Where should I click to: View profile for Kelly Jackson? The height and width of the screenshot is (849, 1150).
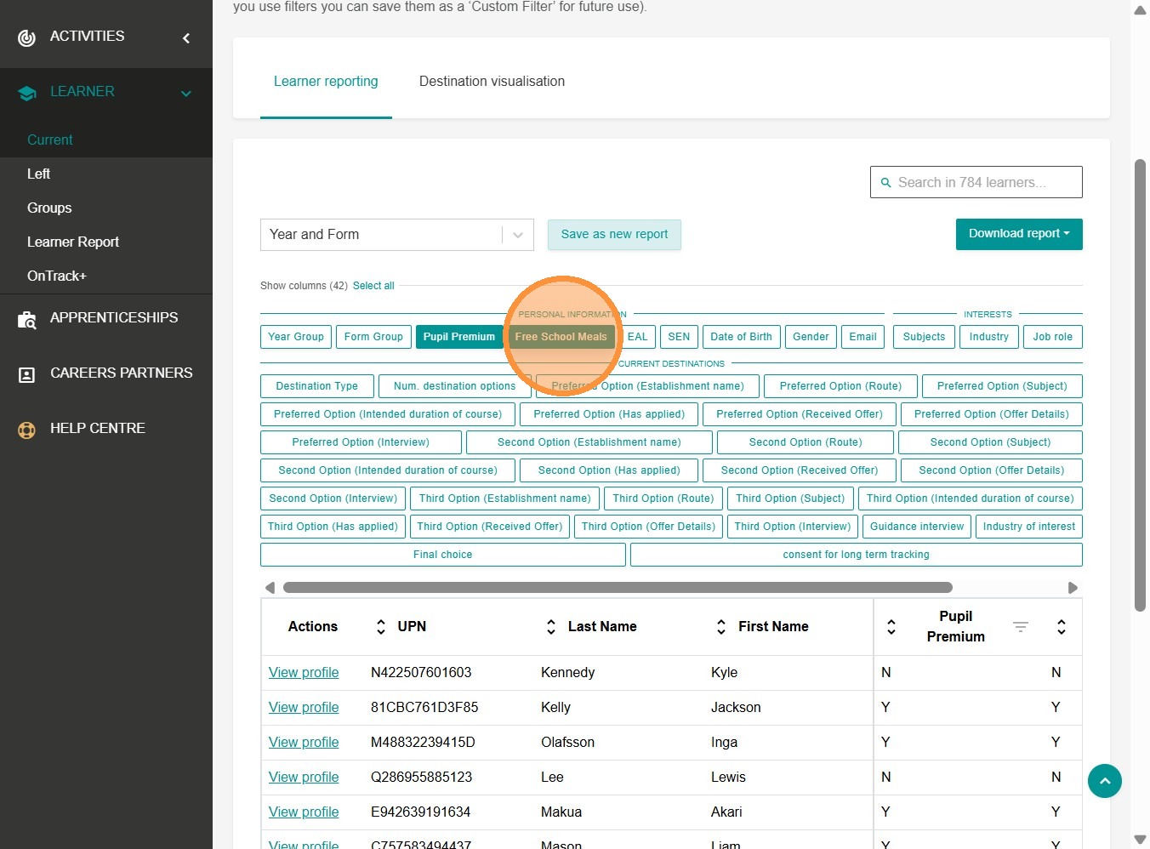[304, 708]
